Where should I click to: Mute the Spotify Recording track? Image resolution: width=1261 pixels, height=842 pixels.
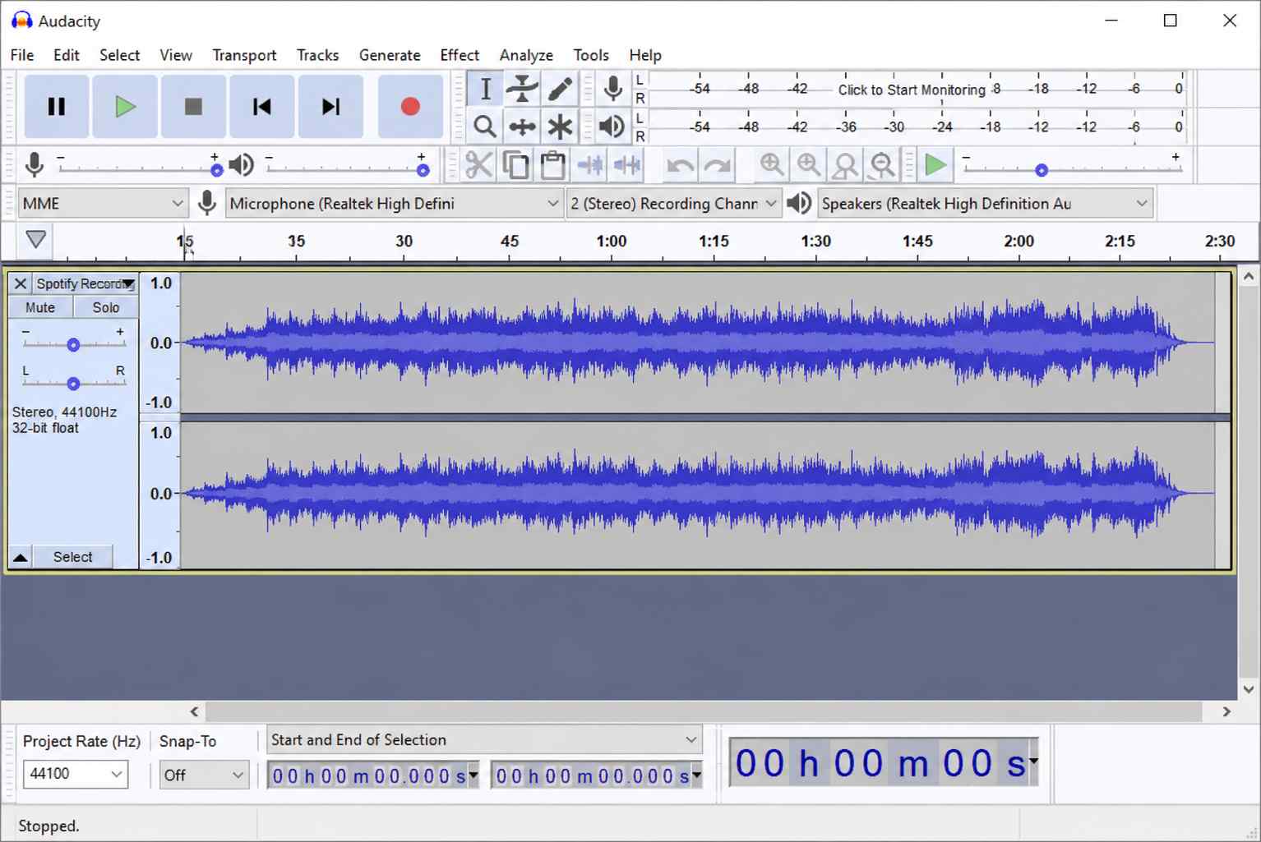[x=40, y=307]
